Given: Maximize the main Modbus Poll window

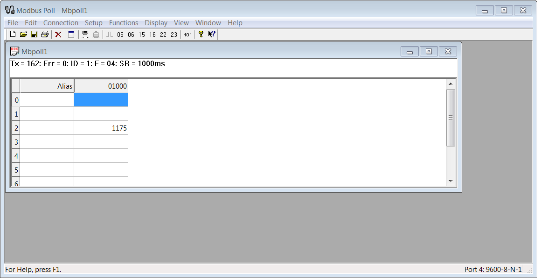Looking at the screenshot, I should (x=504, y=10).
